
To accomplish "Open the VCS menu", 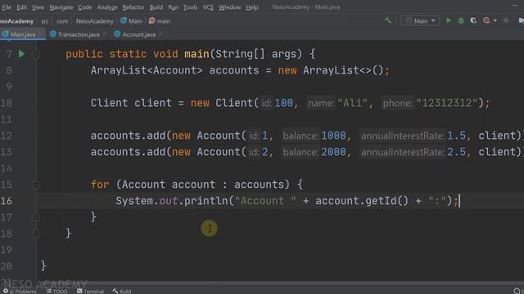I will tap(208, 7).
